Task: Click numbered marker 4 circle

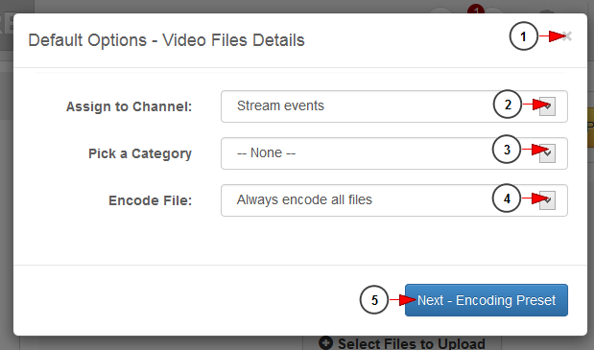Action: [x=507, y=198]
